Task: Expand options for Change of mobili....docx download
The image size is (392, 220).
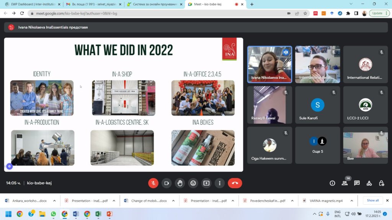Action: tap(173, 201)
